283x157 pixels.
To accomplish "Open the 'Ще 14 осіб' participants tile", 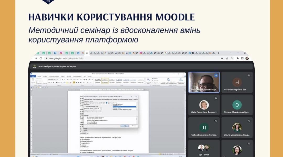I will pos(204,148).
